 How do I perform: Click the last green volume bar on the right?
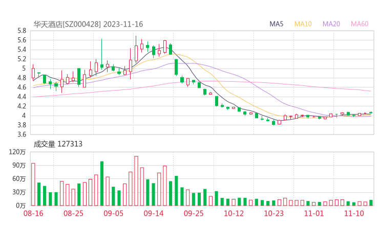point(371,203)
